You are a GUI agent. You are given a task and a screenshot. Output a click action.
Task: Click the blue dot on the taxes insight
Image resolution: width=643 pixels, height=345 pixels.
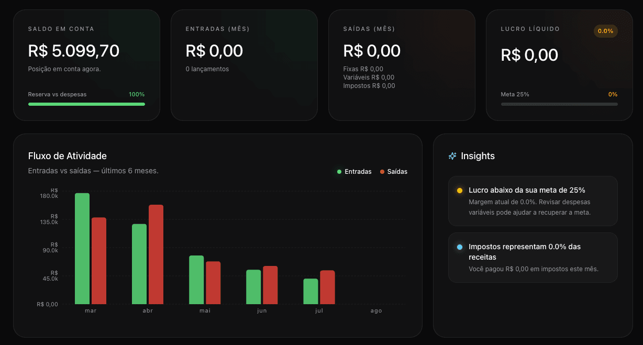click(x=460, y=247)
